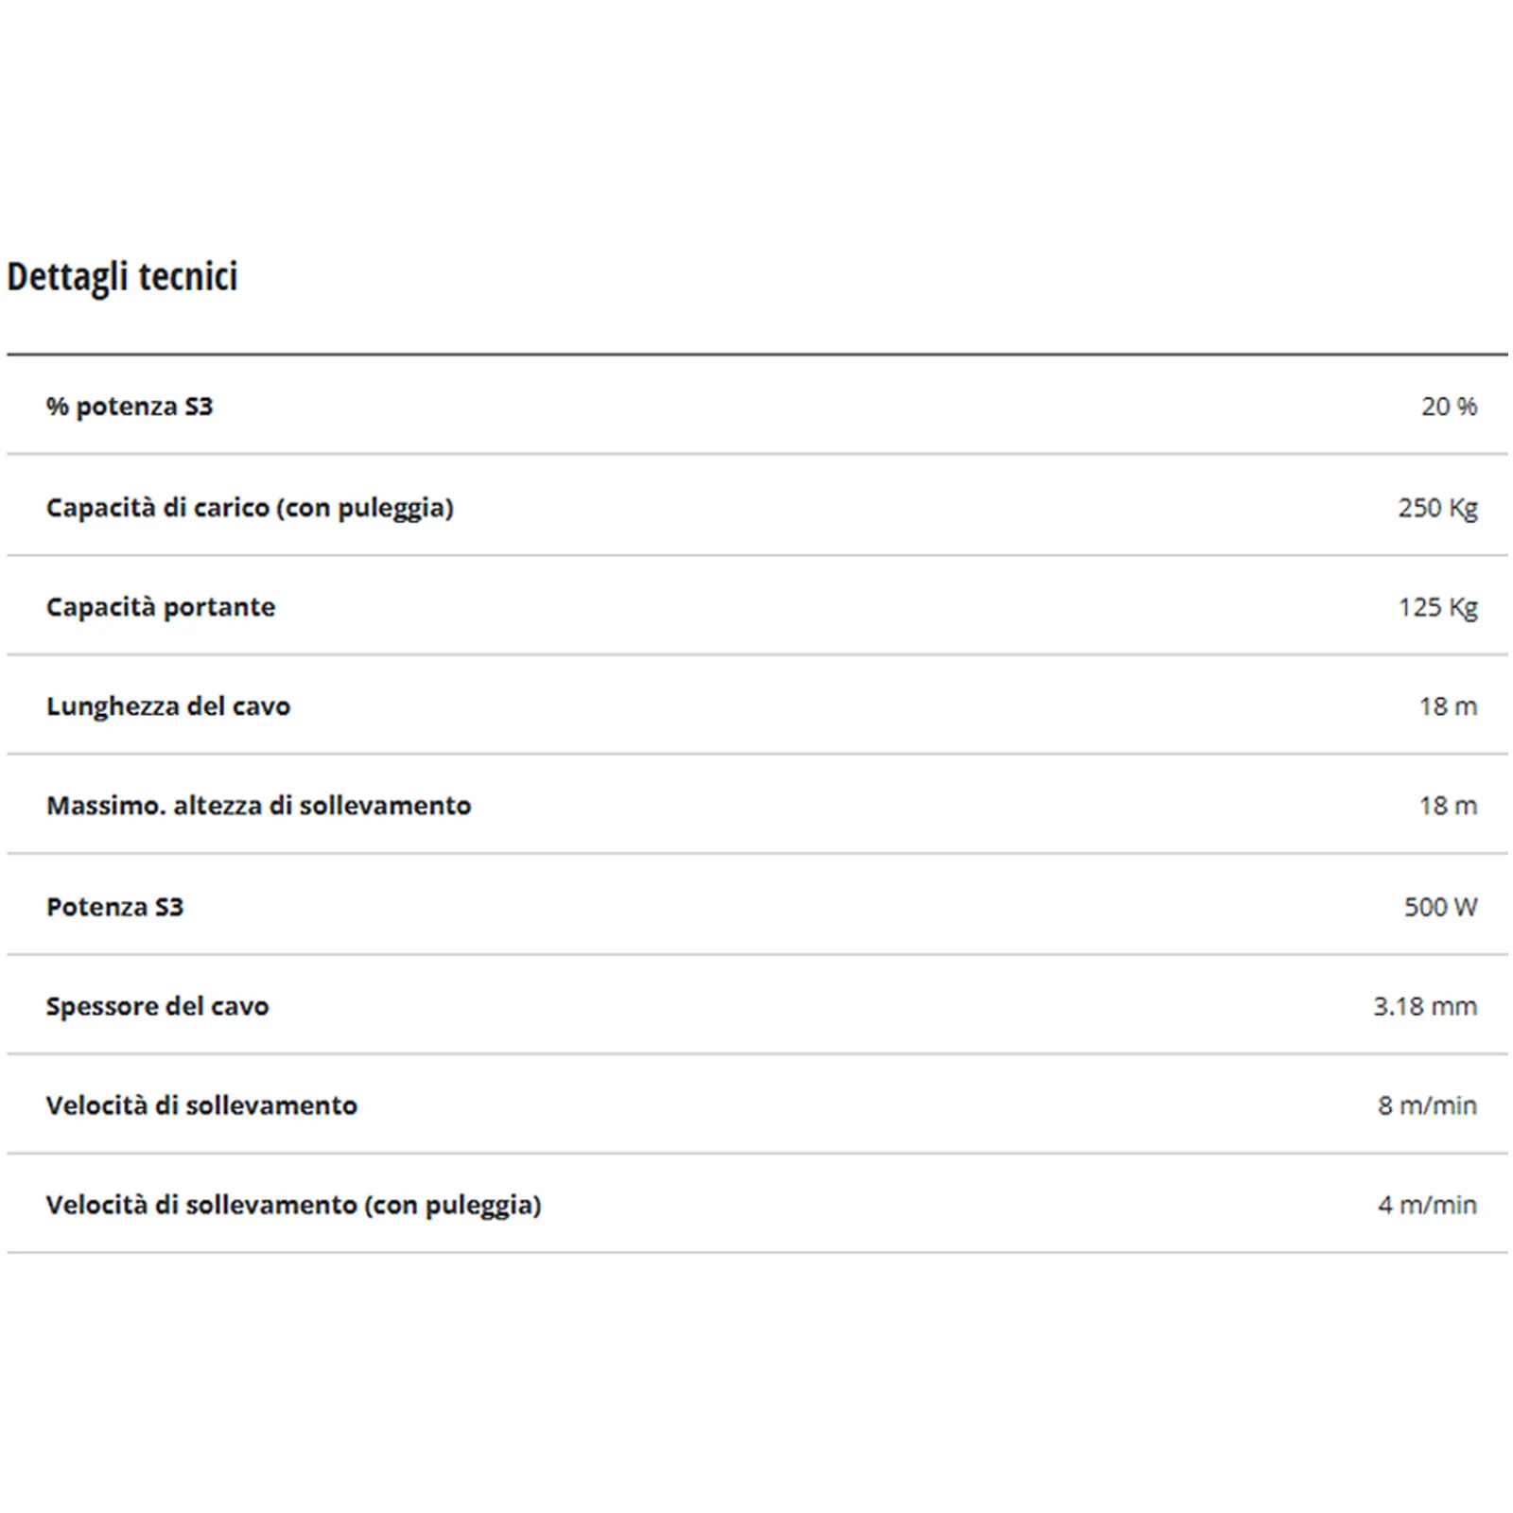Select the "% potenza S3" label
This screenshot has width=1513, height=1513.
click(130, 407)
